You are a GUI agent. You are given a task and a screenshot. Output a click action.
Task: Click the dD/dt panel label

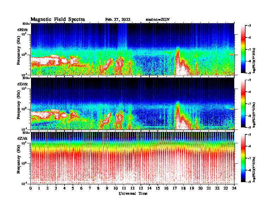point(23,84)
